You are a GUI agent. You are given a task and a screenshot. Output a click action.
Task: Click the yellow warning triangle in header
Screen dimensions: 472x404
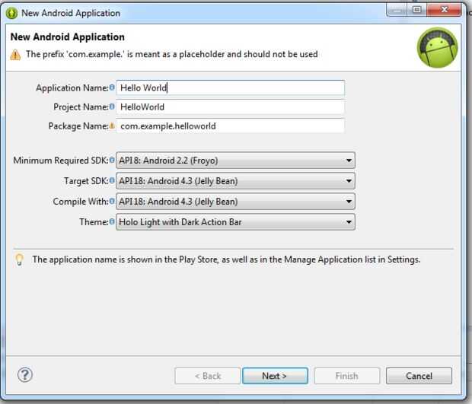(x=15, y=55)
